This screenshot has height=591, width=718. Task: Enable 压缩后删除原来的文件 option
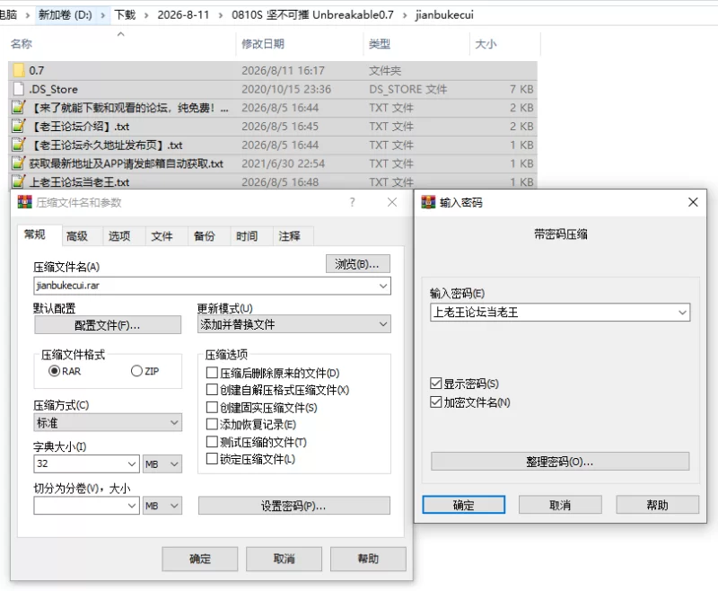pos(212,373)
